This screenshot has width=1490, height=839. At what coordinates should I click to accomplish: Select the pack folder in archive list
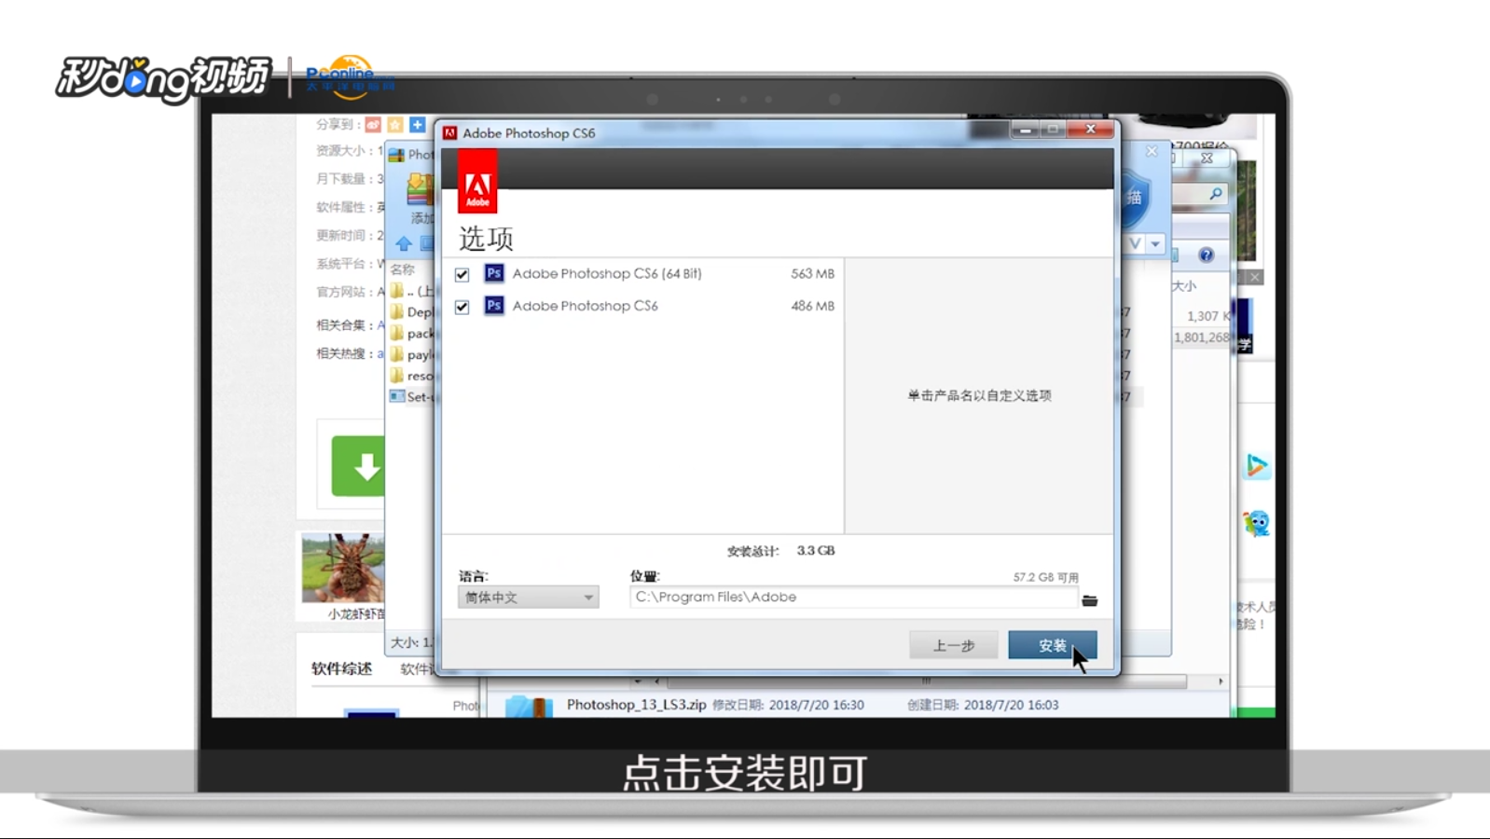click(411, 334)
